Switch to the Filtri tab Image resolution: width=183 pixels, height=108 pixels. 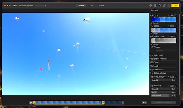pos(91,5)
